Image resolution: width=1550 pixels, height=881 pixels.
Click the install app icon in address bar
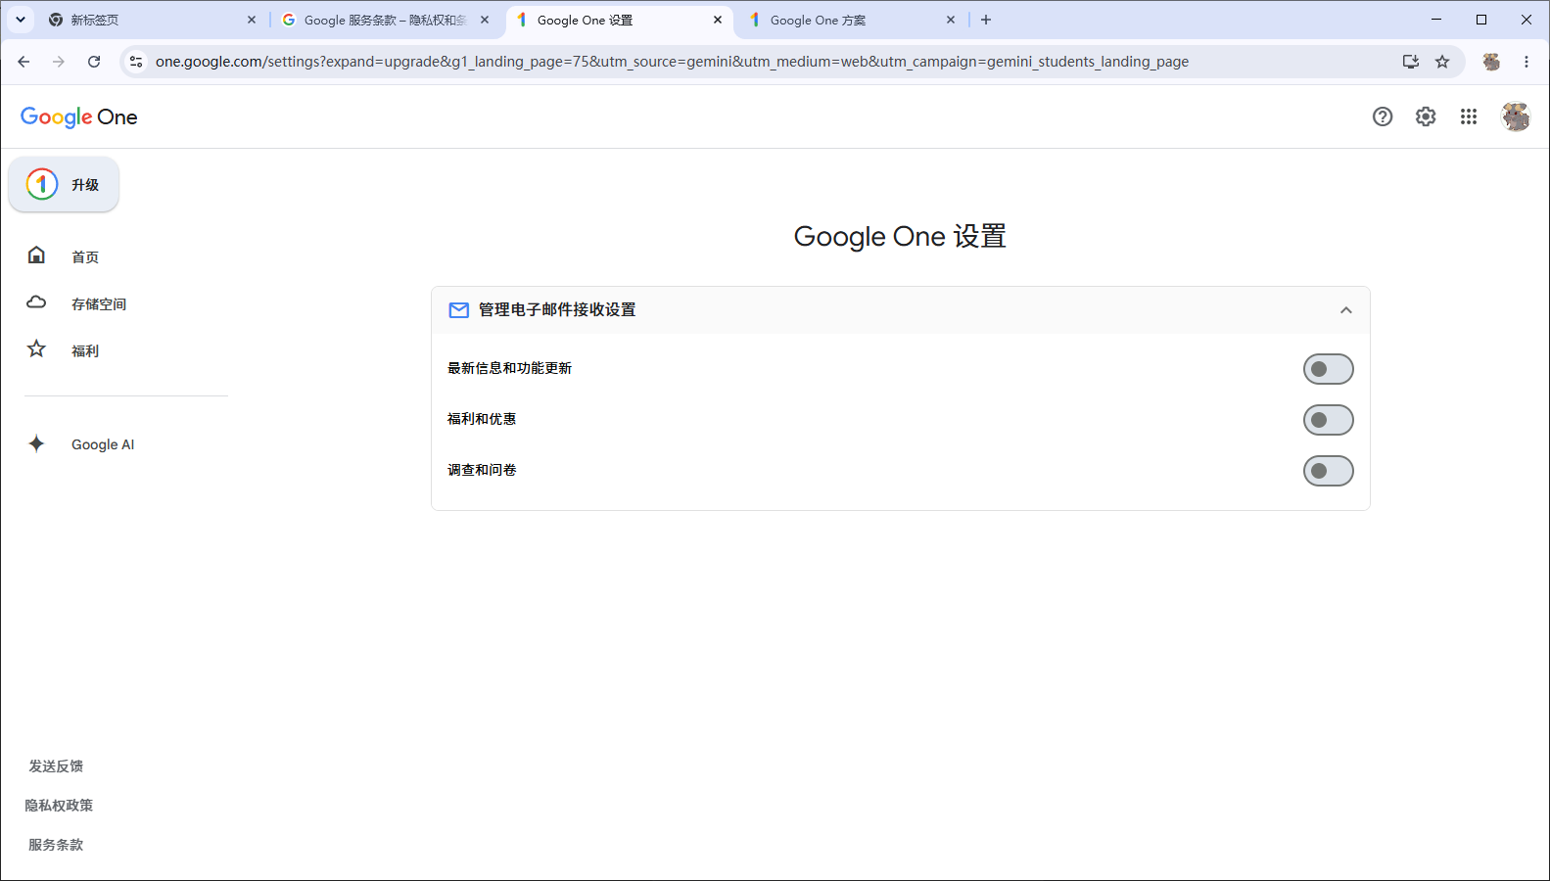pos(1411,62)
